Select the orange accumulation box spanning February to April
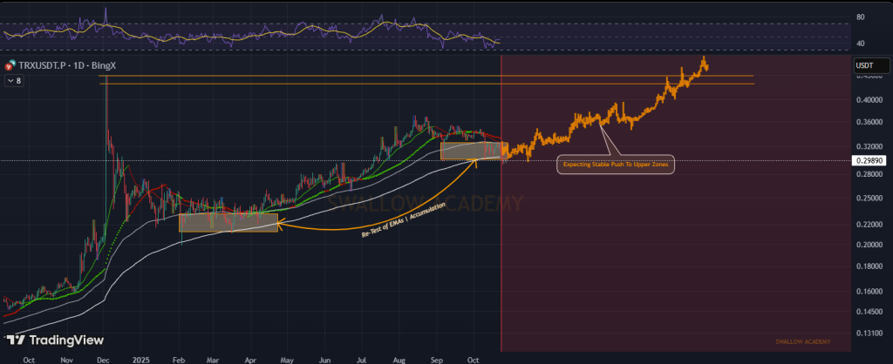This screenshot has height=364, width=893. pos(228,223)
